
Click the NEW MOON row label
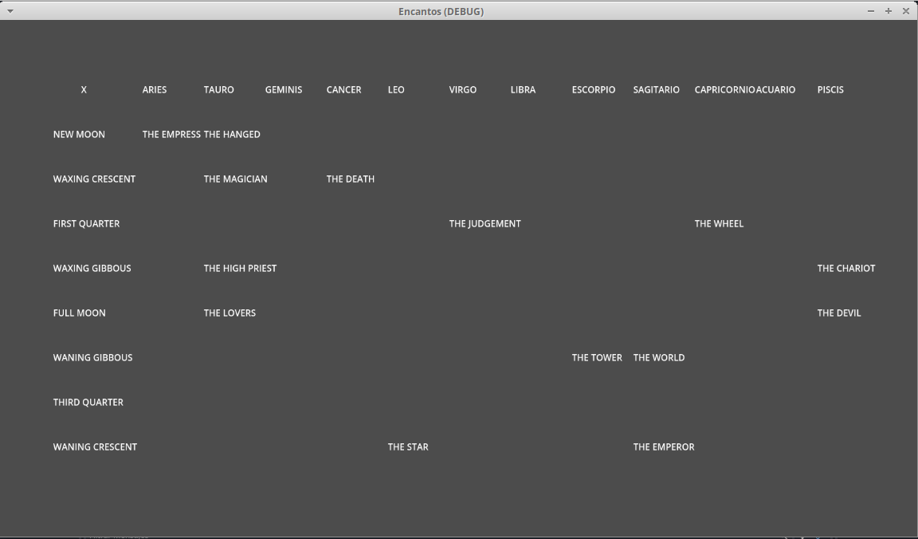(79, 134)
